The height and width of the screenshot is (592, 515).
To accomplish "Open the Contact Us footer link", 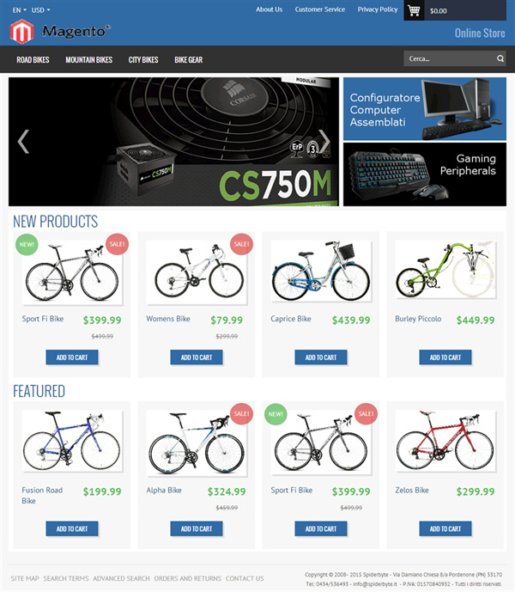I will click(245, 578).
